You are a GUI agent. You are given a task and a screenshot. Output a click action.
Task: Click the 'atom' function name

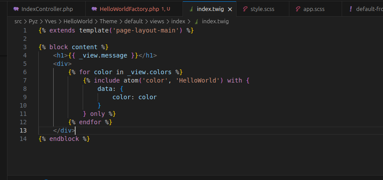(x=131, y=80)
